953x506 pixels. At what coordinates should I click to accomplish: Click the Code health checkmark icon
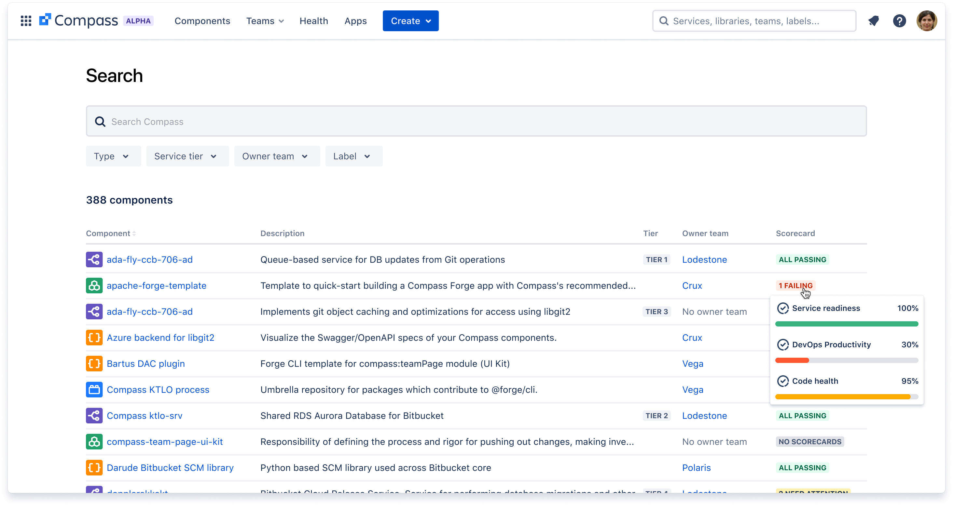(x=783, y=381)
